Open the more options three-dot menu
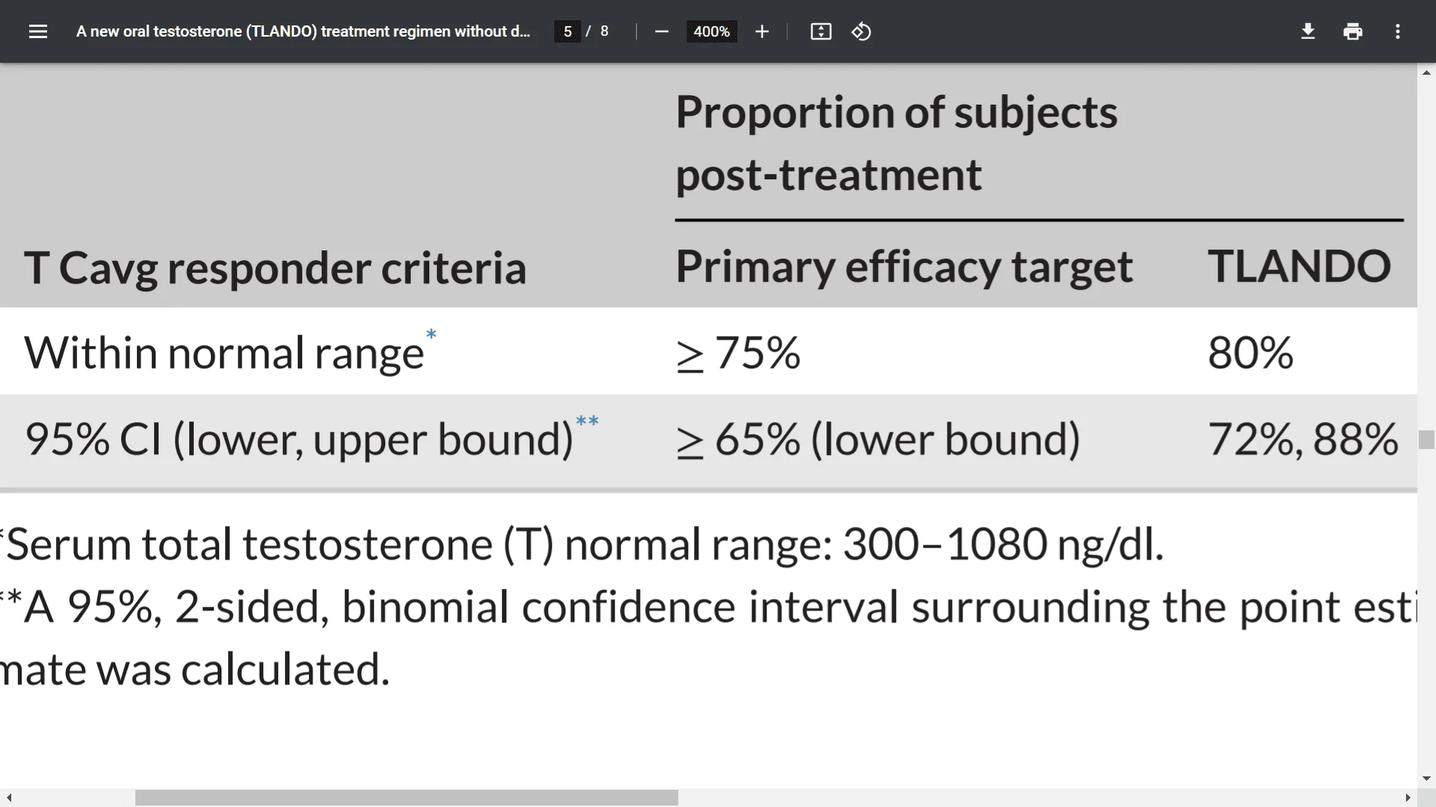The image size is (1436, 807). click(x=1398, y=31)
